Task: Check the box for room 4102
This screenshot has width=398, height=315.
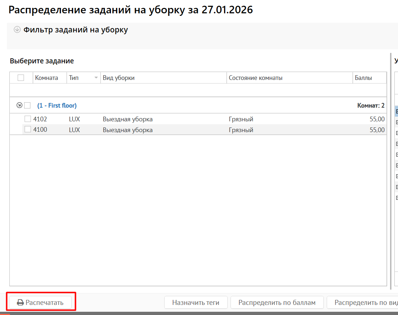Action: click(x=28, y=119)
